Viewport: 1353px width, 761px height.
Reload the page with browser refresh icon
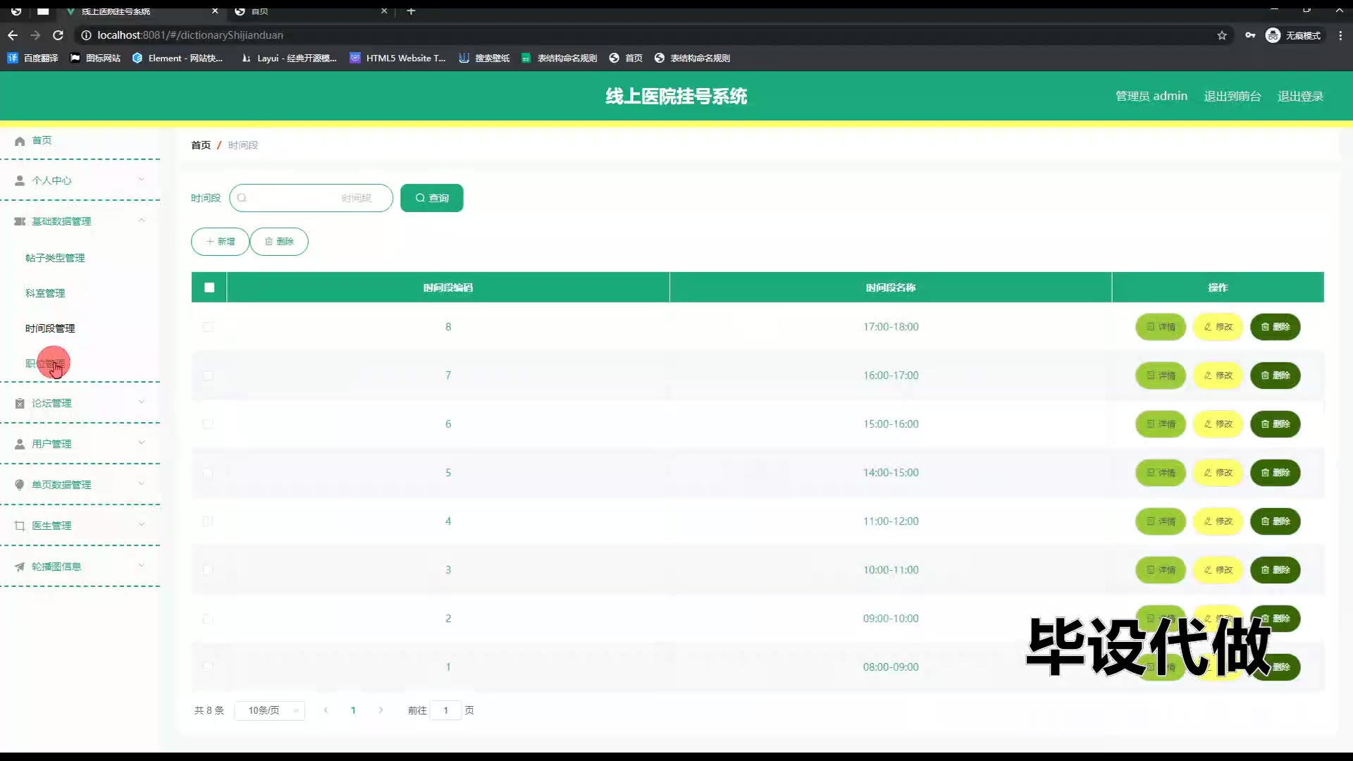tap(58, 35)
